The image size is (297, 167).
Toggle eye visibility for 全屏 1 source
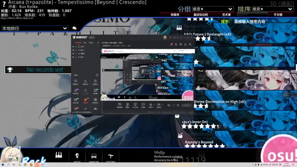[73, 47]
